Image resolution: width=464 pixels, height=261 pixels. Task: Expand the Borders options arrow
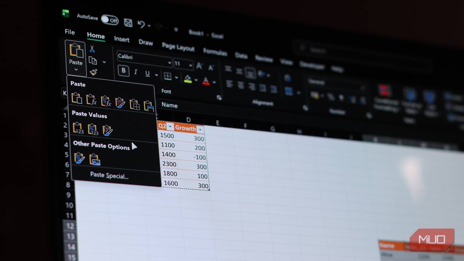click(x=176, y=78)
